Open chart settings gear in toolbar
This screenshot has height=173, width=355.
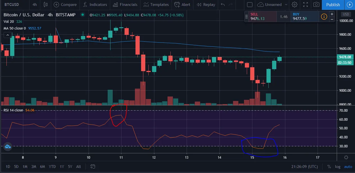click(295, 5)
